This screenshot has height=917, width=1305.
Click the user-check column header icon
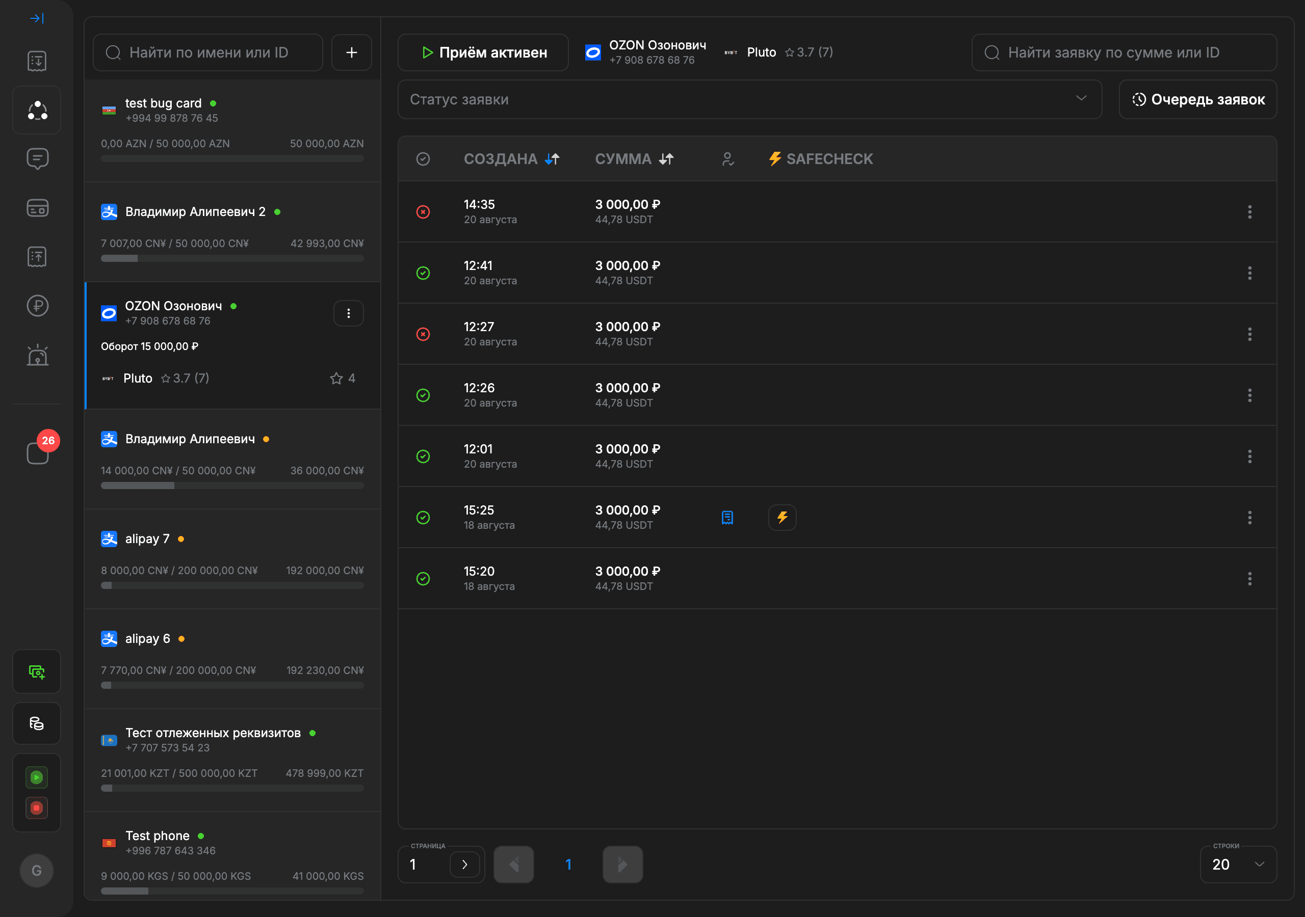pyautogui.click(x=727, y=159)
